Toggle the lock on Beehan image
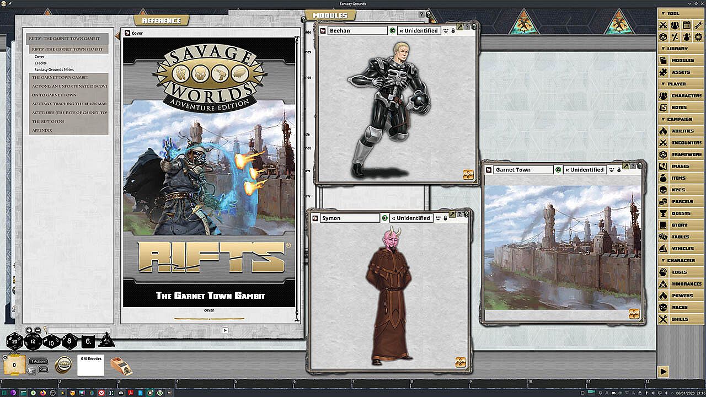 [453, 31]
